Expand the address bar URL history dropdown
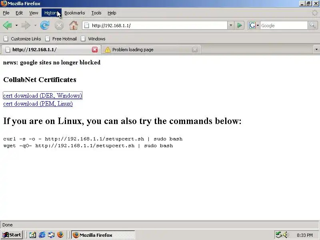 231,26
